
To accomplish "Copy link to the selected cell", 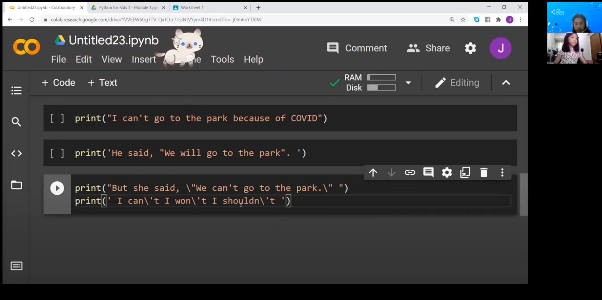I will (410, 172).
